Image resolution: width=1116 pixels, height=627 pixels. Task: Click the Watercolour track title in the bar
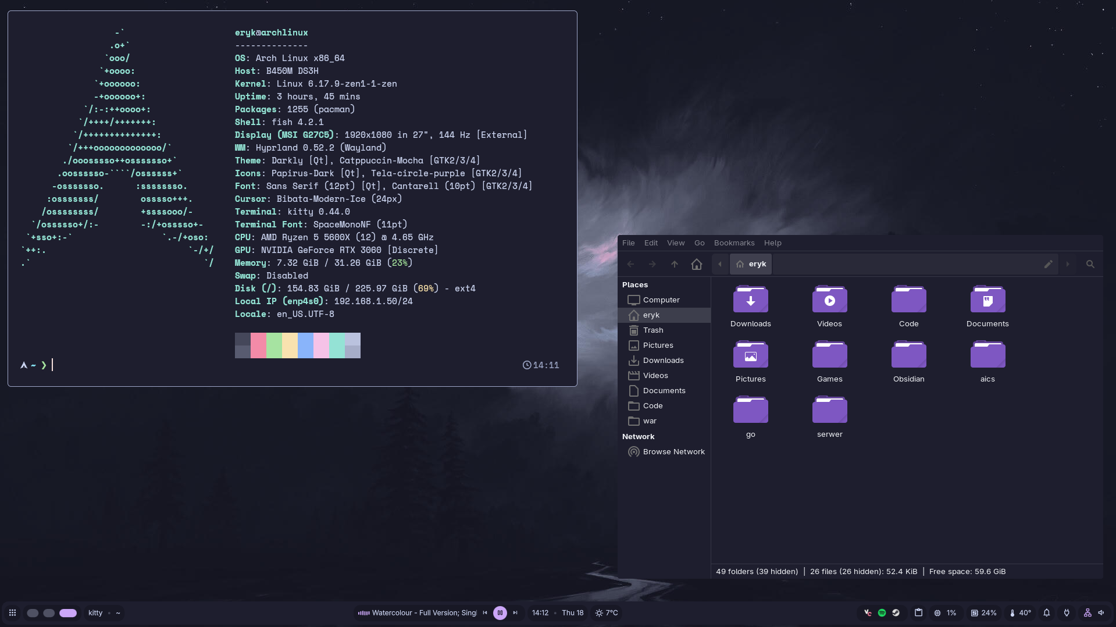[424, 612]
